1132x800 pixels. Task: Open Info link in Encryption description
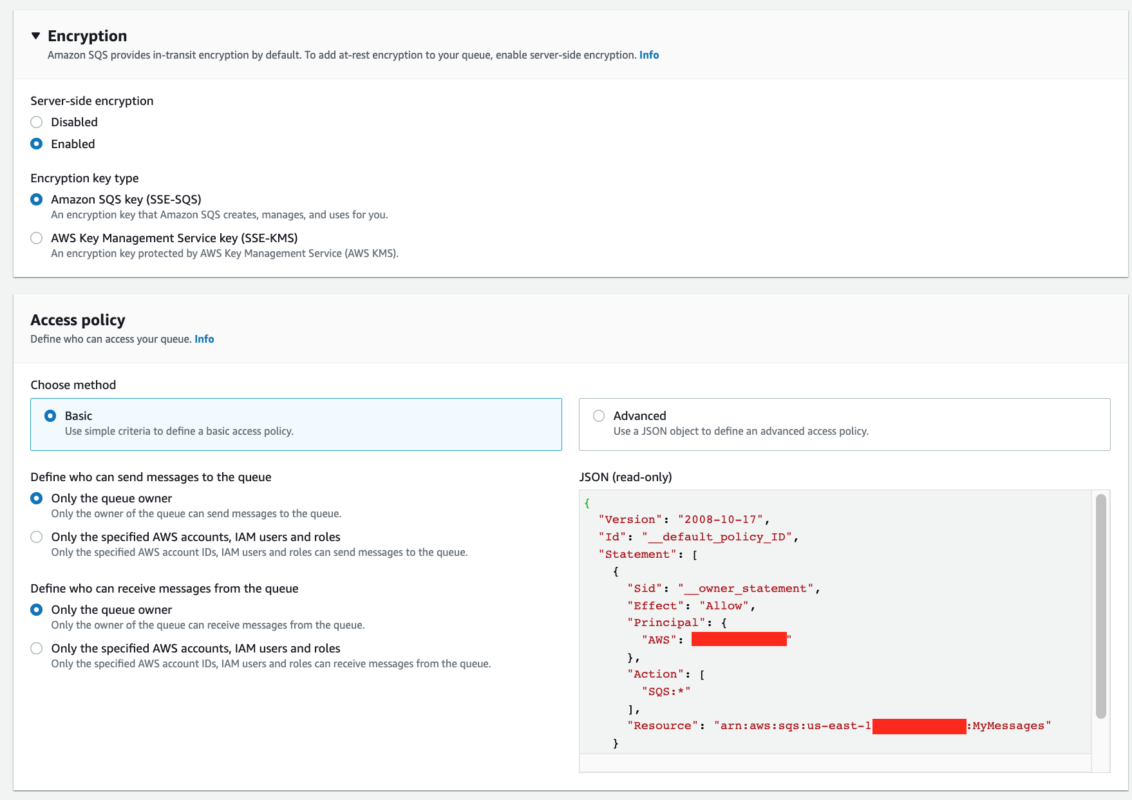tap(649, 55)
